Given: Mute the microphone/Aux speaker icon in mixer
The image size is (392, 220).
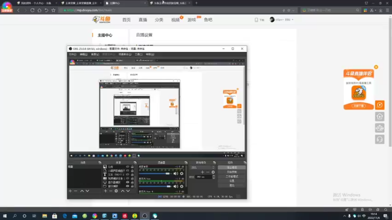Looking at the screenshot, I should pos(176,186).
